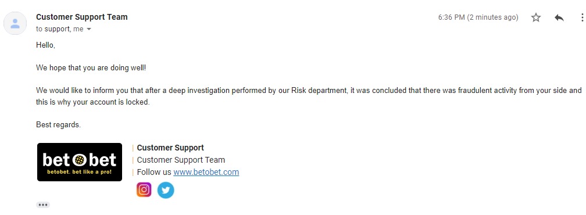
Task: Open the Instagram icon in signature
Action: tap(144, 189)
